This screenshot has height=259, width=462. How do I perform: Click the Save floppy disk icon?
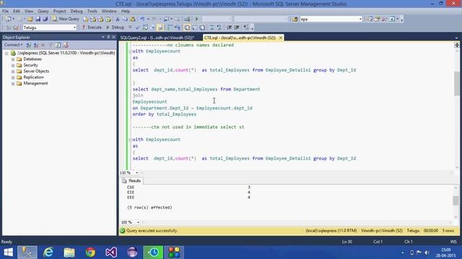click(38, 19)
